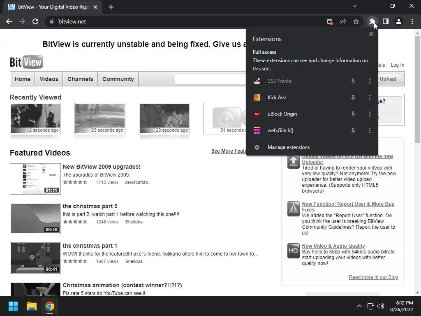View site information lock icon
The image size is (421, 316).
(x=52, y=21)
